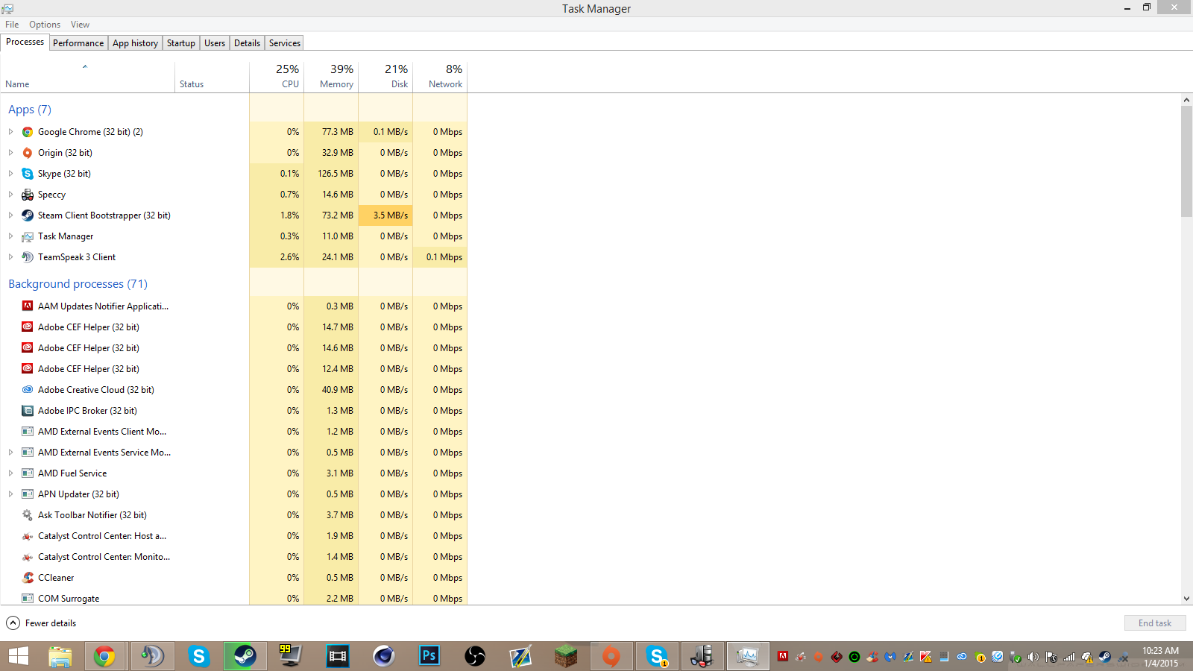Select the Adobe IPC Broker (32 bit) row name
Viewport: 1193px width, 671px height.
pyautogui.click(x=87, y=411)
